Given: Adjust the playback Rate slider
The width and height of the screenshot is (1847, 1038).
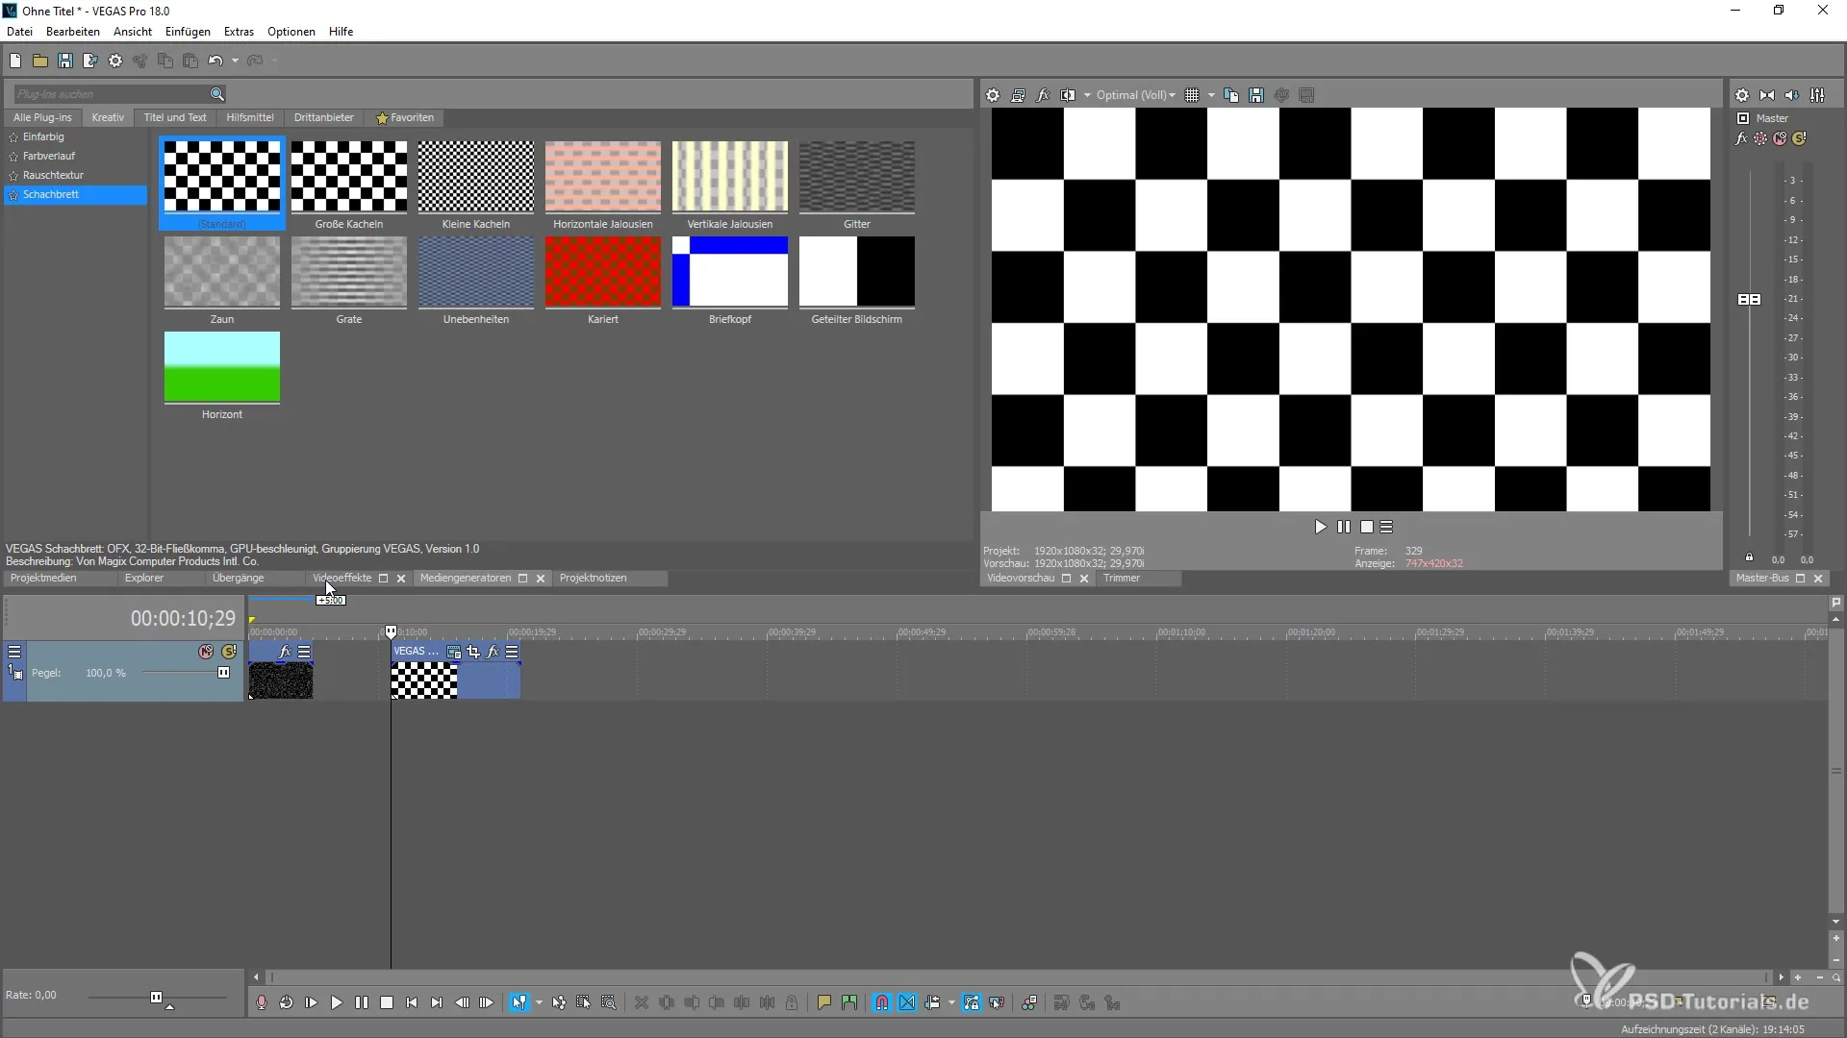Looking at the screenshot, I should pyautogui.click(x=156, y=998).
